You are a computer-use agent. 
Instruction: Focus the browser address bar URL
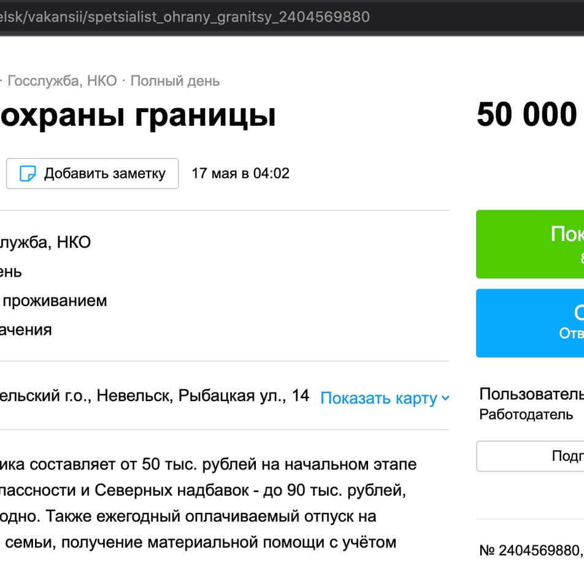[185, 17]
